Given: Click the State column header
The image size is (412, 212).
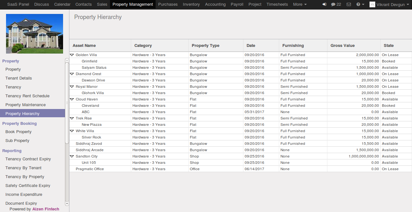Looking at the screenshot, I should 396,46.
